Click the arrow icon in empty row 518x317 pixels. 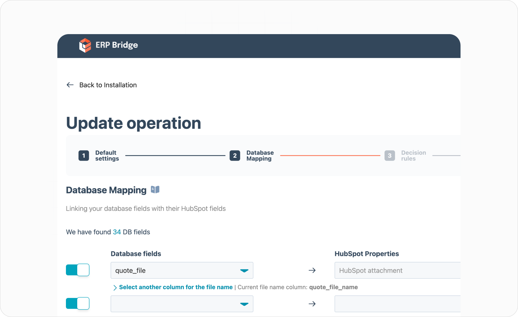(312, 304)
